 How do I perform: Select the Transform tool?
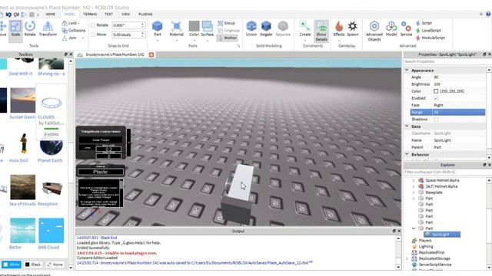[x=48, y=29]
